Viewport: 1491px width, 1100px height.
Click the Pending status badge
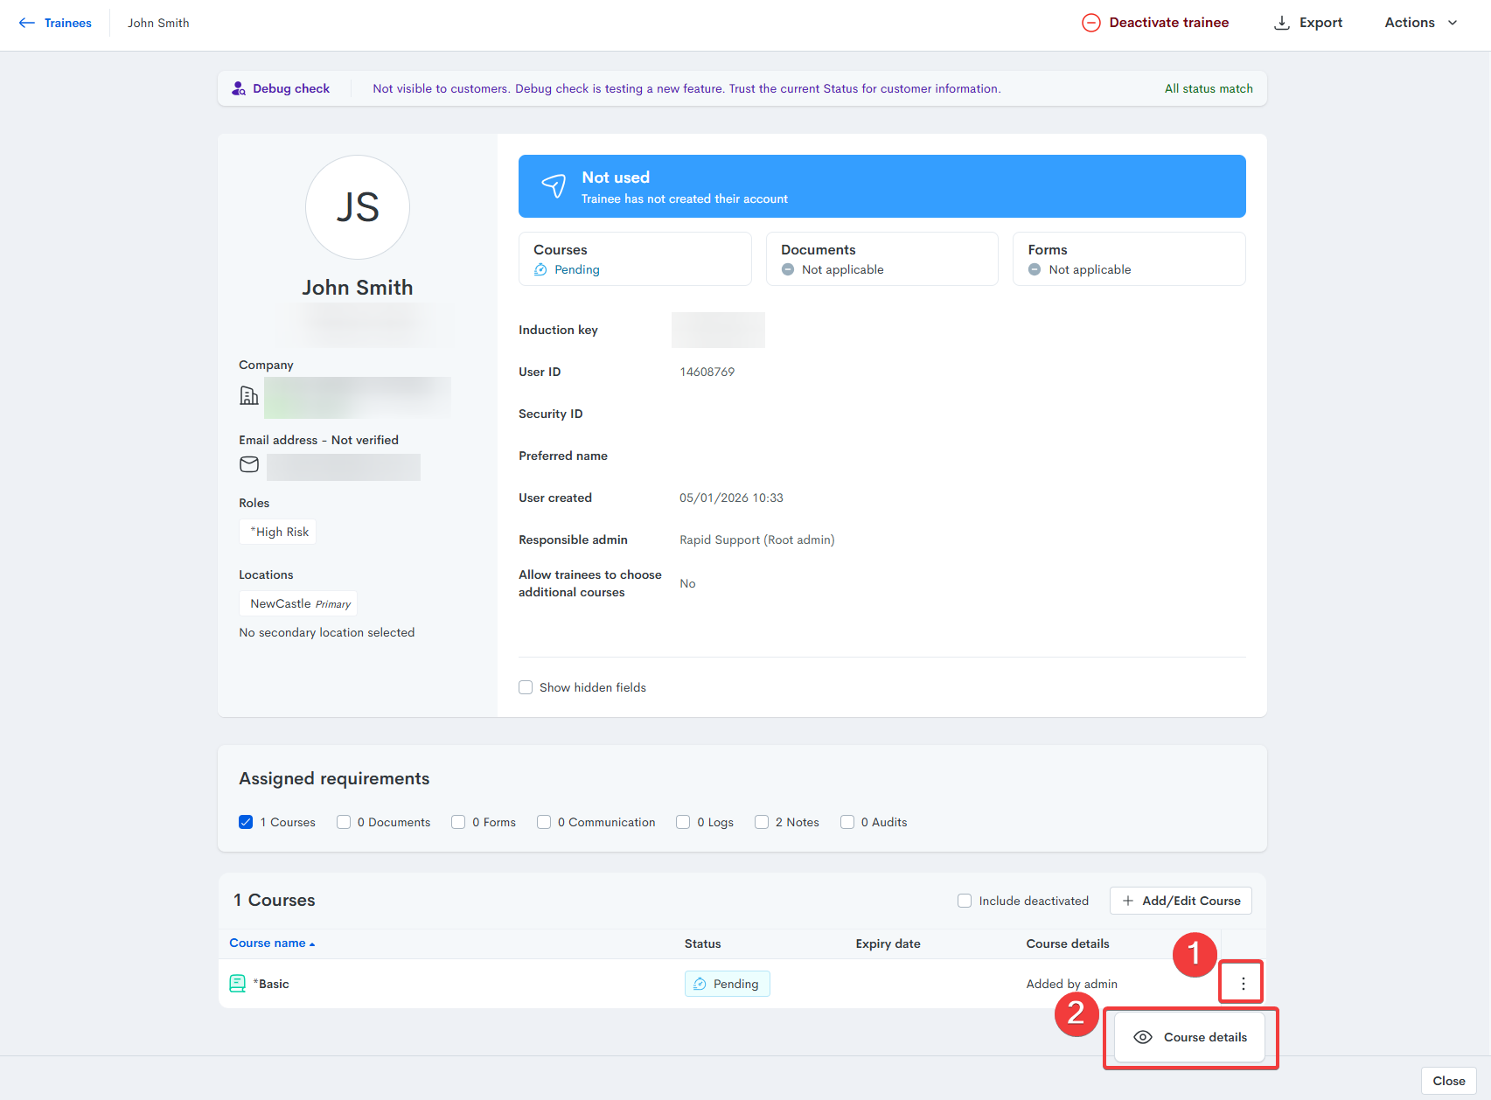pos(727,984)
